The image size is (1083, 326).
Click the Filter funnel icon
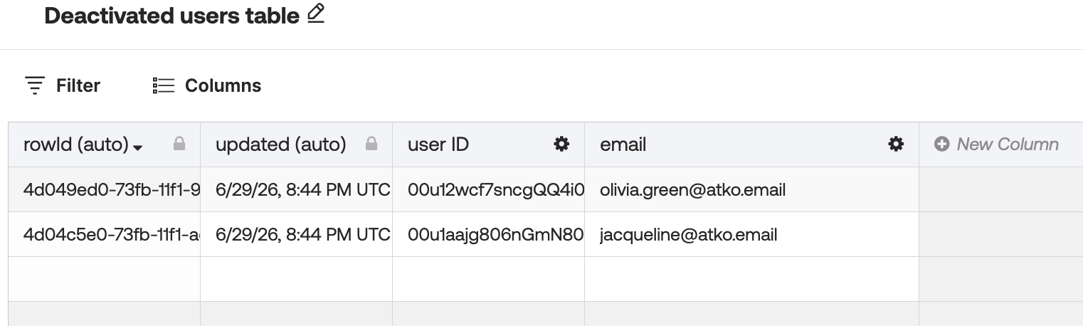click(35, 85)
